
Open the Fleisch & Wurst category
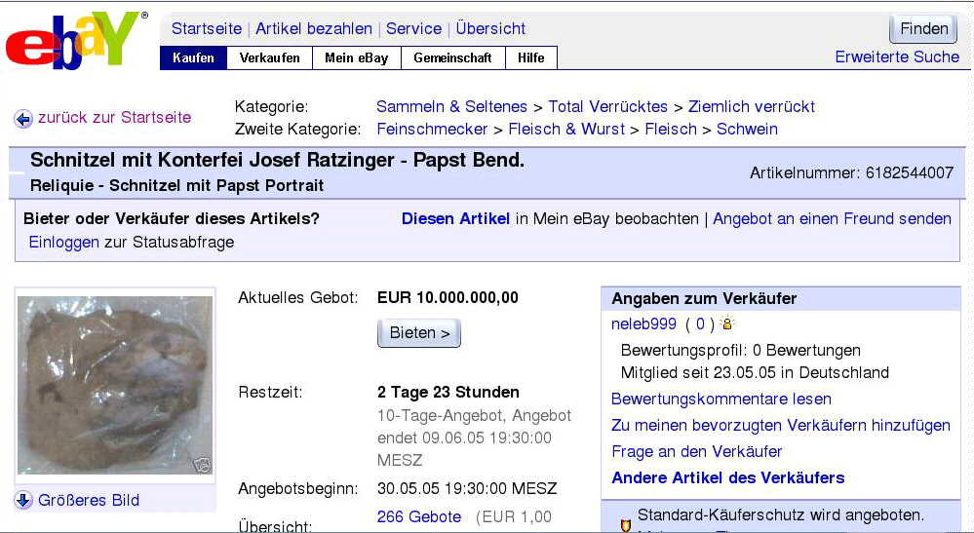point(566,129)
